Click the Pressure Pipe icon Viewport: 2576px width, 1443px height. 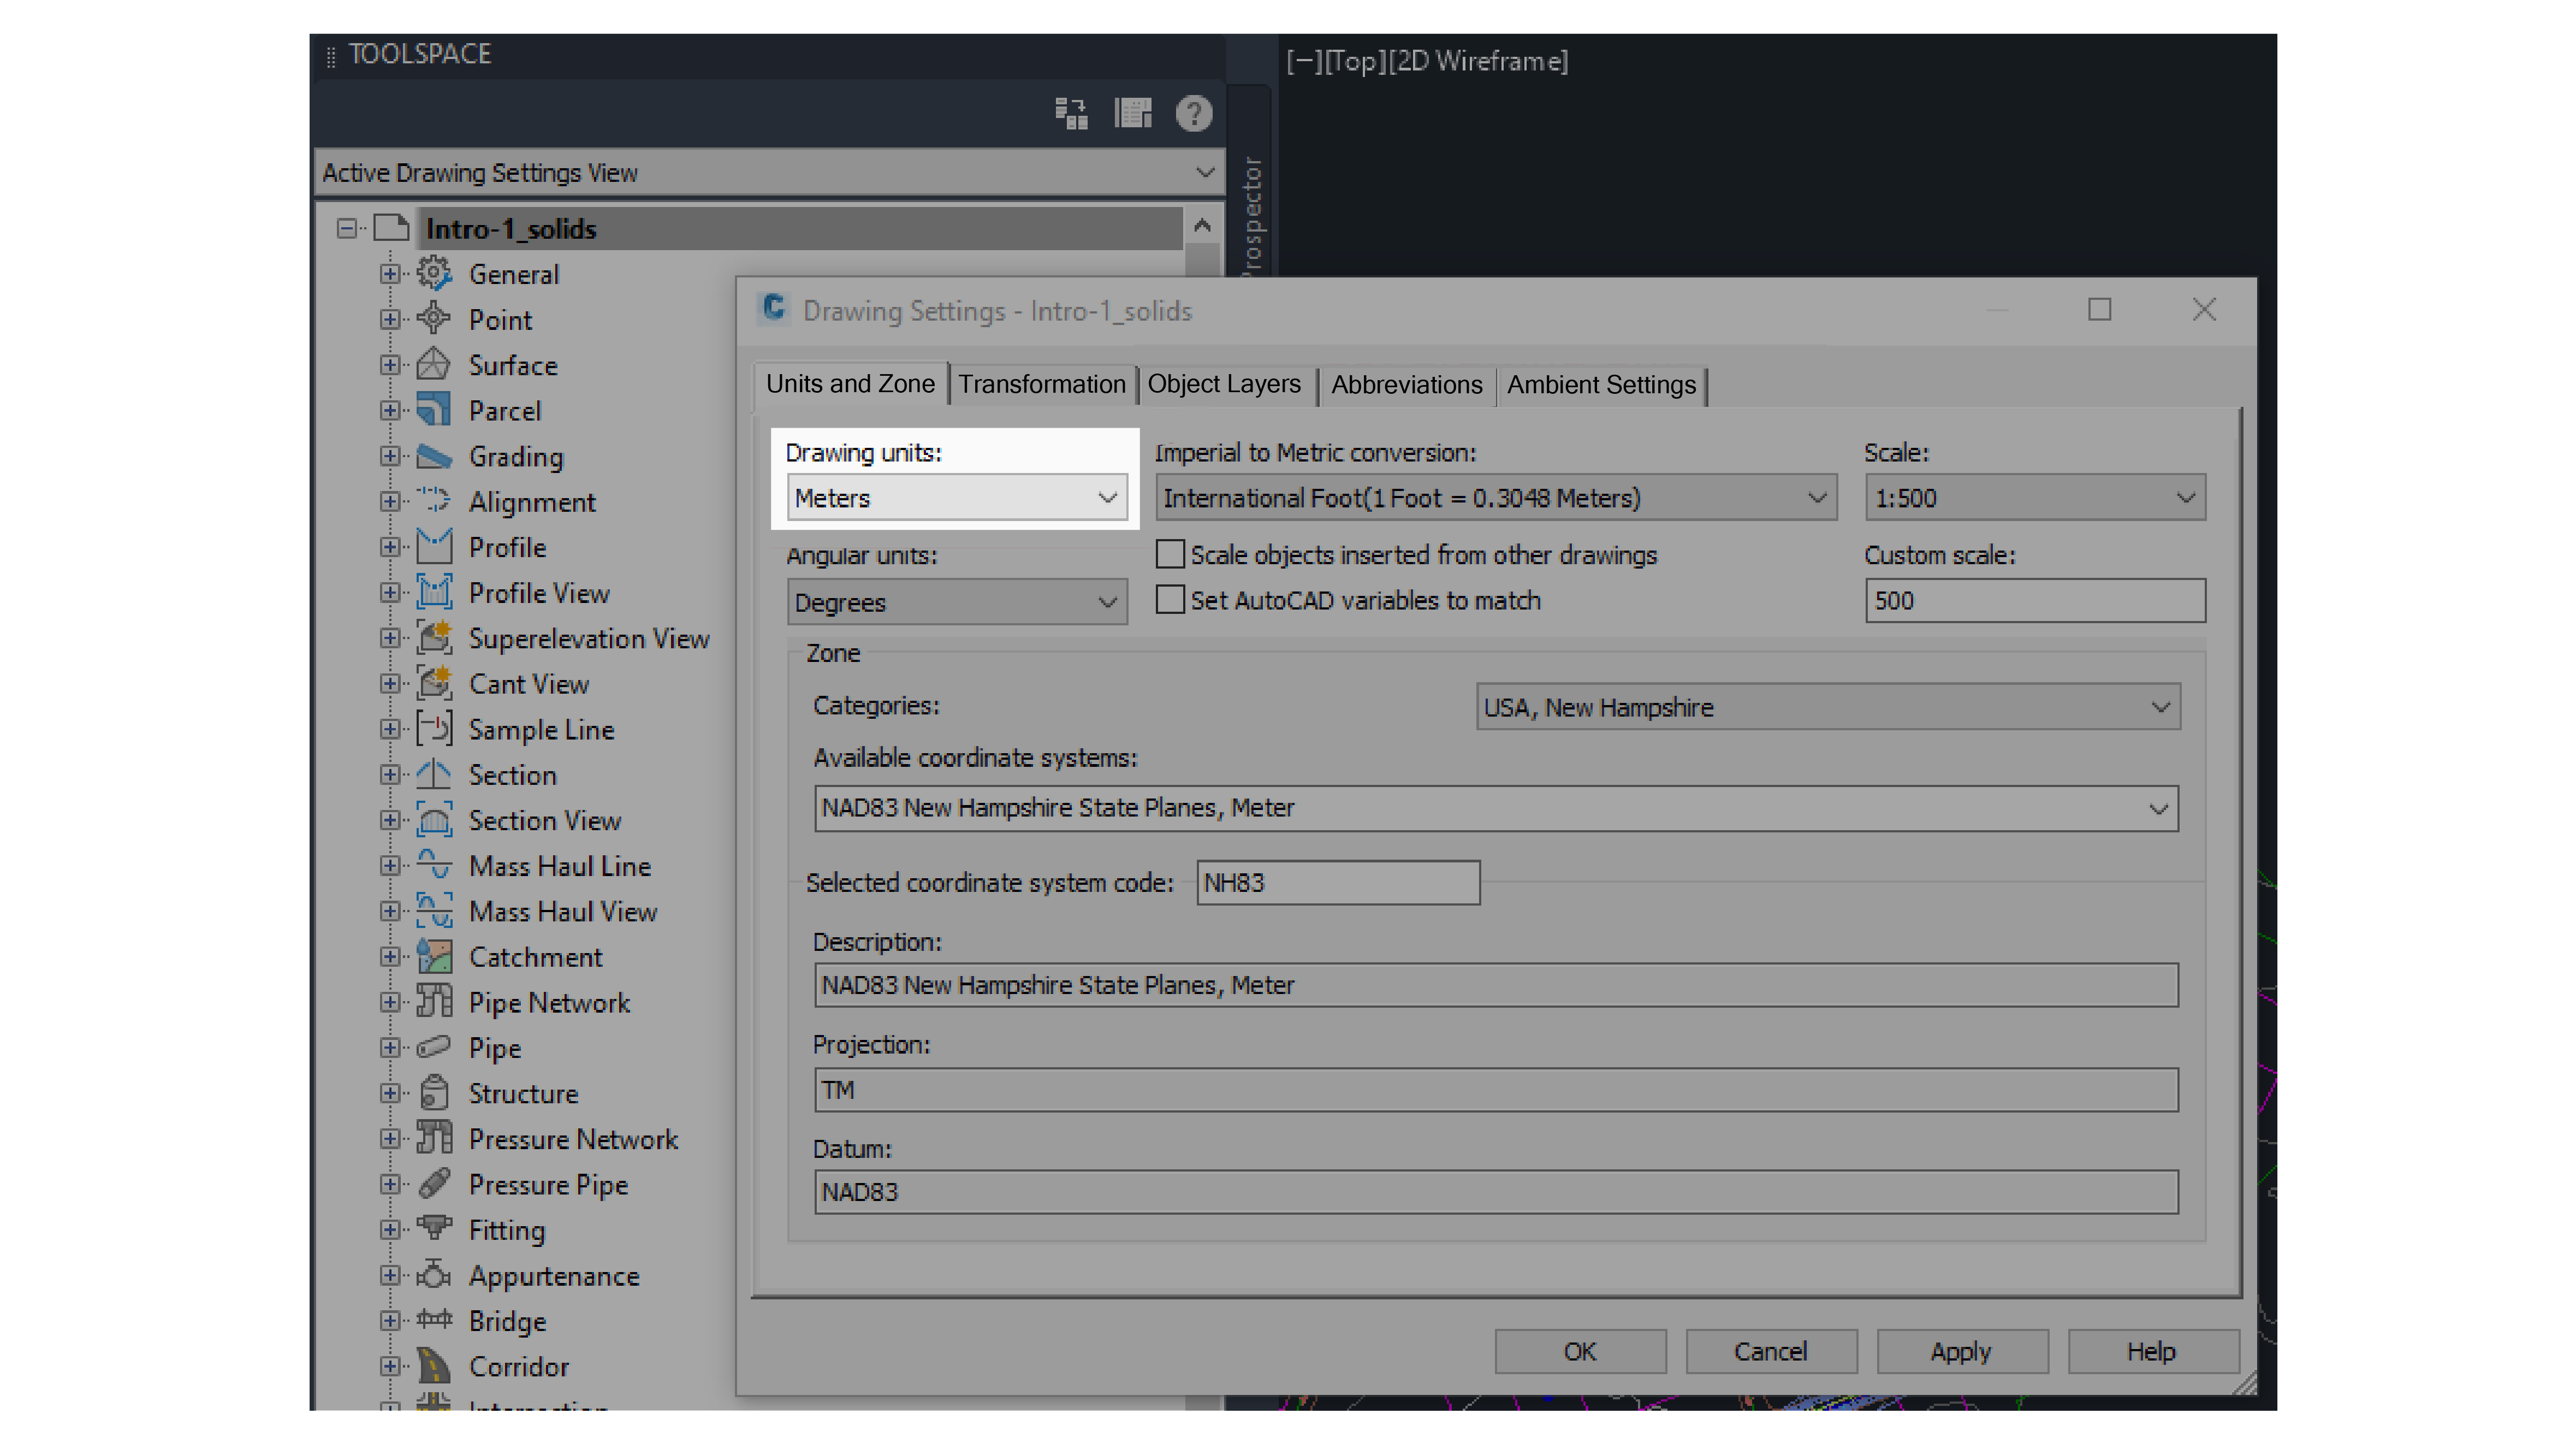433,1184
